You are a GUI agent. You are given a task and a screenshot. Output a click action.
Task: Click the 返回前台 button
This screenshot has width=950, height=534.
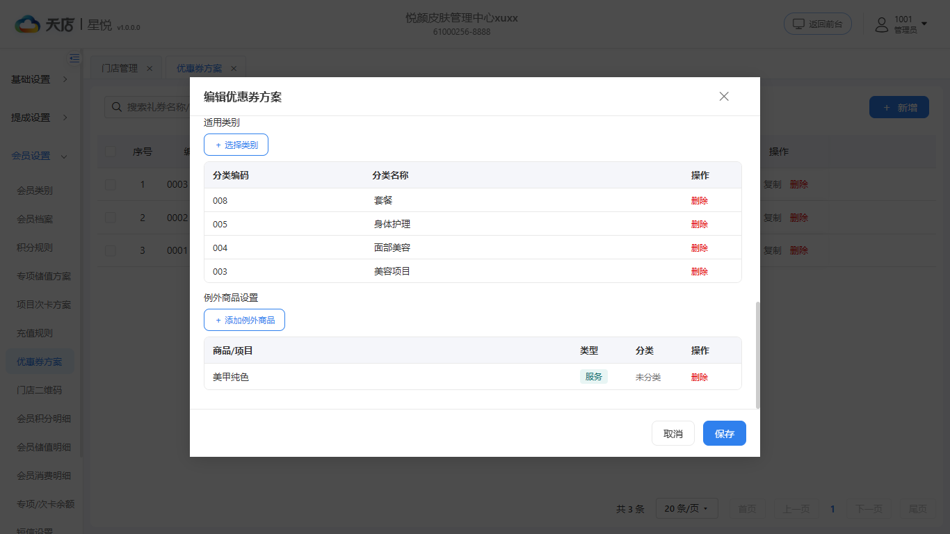[818, 24]
